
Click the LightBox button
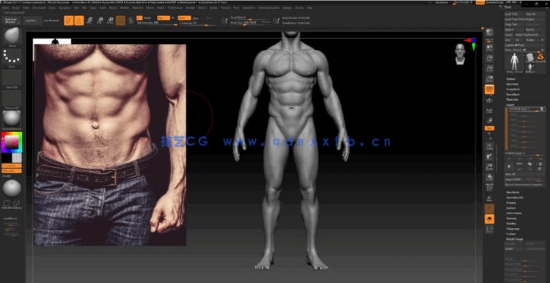[x=32, y=21]
